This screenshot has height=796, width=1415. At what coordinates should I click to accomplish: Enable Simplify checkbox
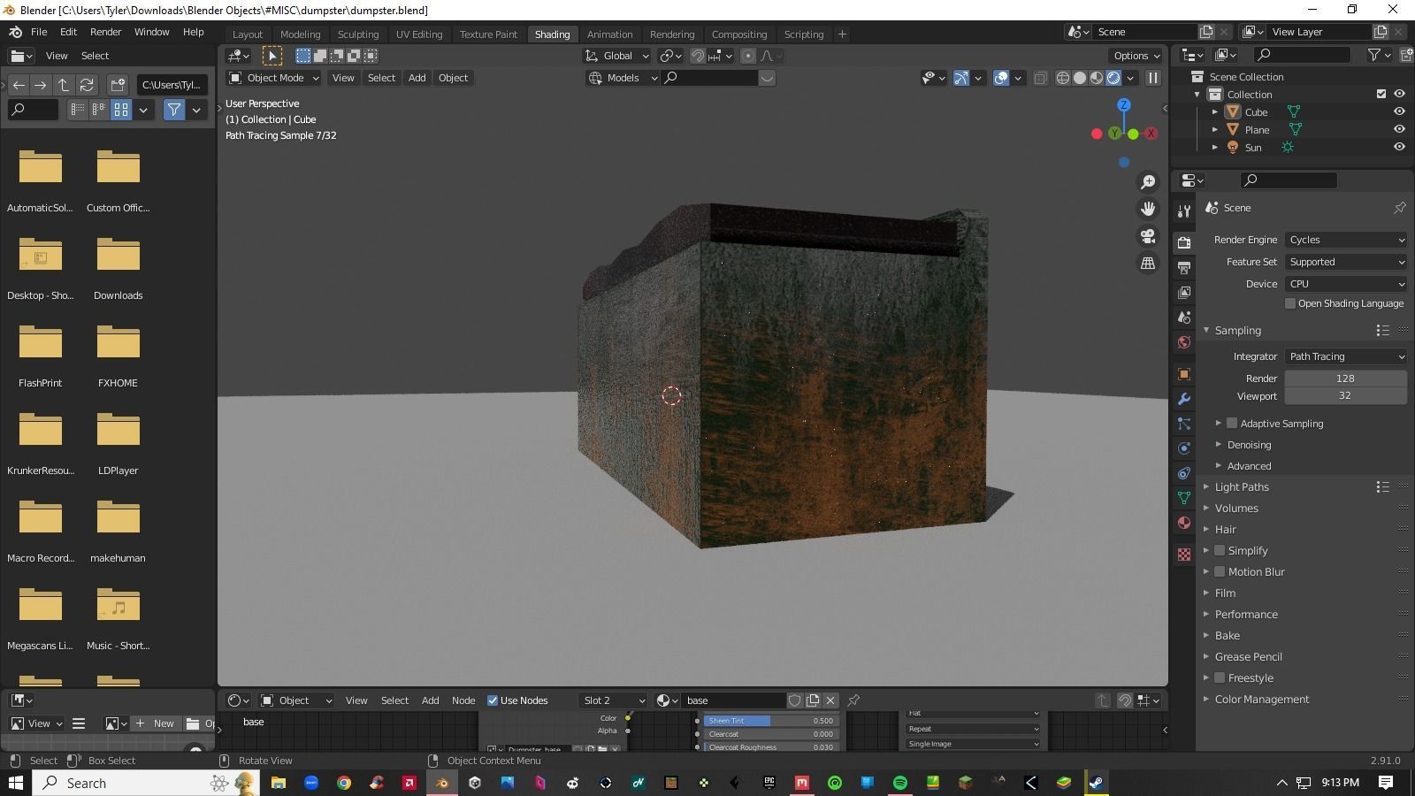pyautogui.click(x=1220, y=551)
